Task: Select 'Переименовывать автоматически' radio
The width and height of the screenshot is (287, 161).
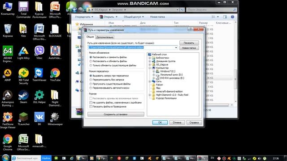Action: click(x=91, y=88)
